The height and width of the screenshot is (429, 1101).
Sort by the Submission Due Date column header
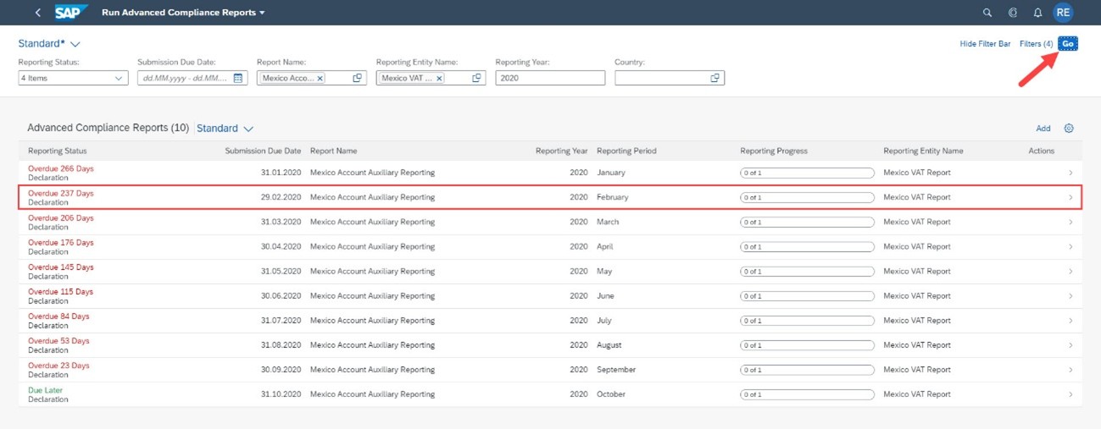click(262, 151)
